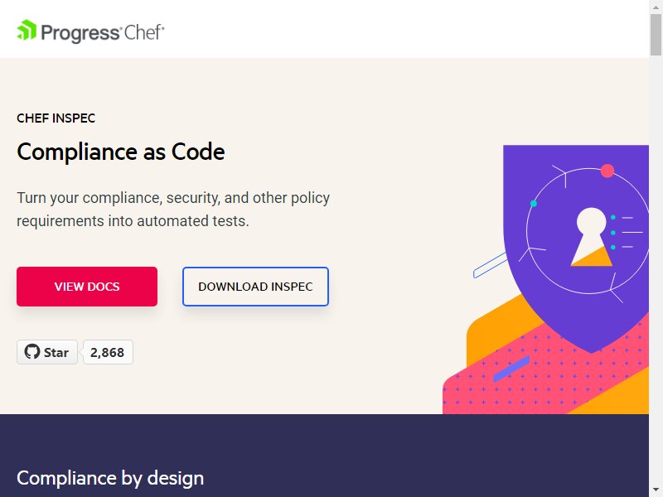This screenshot has width=663, height=497.
Task: Click the green Progress logo icon
Action: coord(27,31)
